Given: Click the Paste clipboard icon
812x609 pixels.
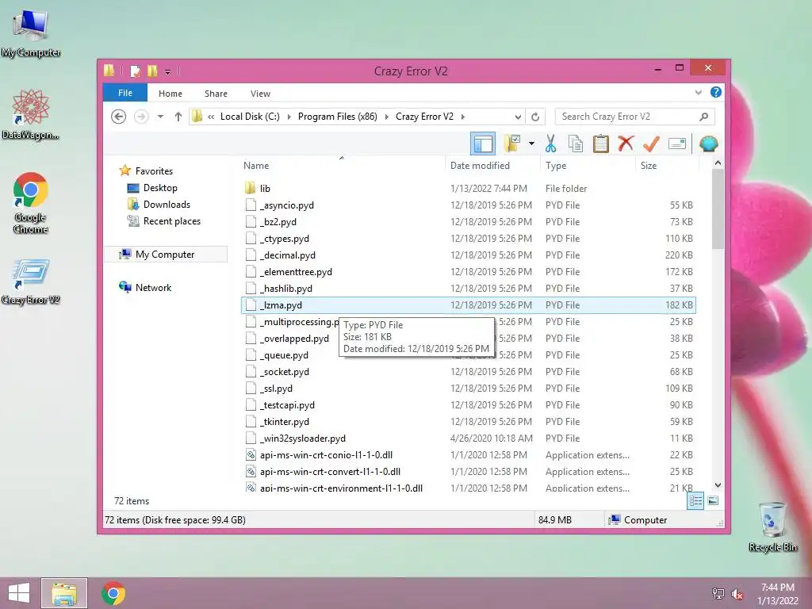Looking at the screenshot, I should click(x=601, y=144).
